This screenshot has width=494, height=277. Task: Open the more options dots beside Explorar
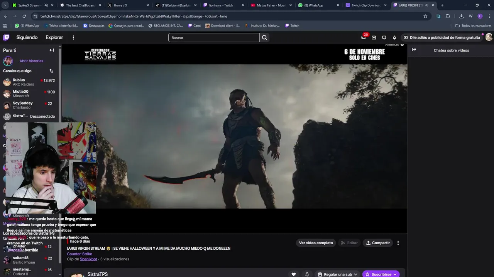point(73,37)
